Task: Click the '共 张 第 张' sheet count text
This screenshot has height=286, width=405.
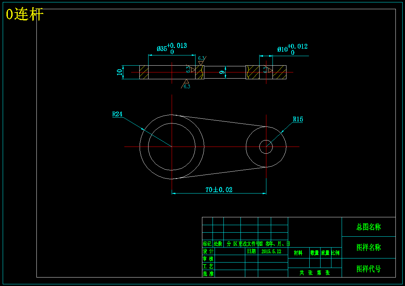Action: [x=315, y=273]
